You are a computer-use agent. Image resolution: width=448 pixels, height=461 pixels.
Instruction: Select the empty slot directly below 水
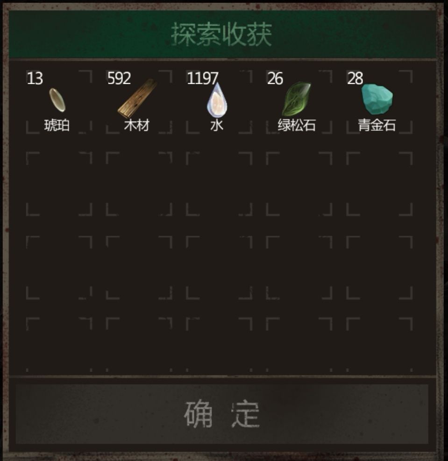click(x=219, y=184)
